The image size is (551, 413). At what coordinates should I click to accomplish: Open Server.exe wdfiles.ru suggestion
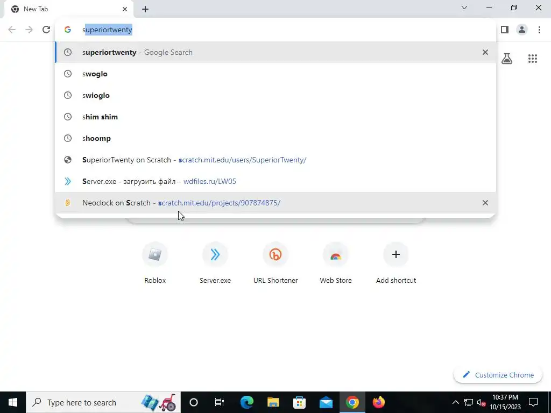click(x=275, y=181)
